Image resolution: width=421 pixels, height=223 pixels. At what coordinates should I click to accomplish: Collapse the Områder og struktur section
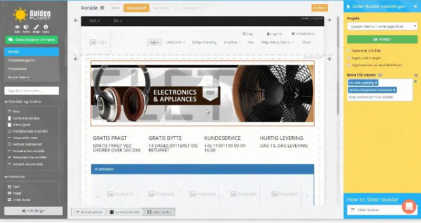pyautogui.click(x=23, y=102)
